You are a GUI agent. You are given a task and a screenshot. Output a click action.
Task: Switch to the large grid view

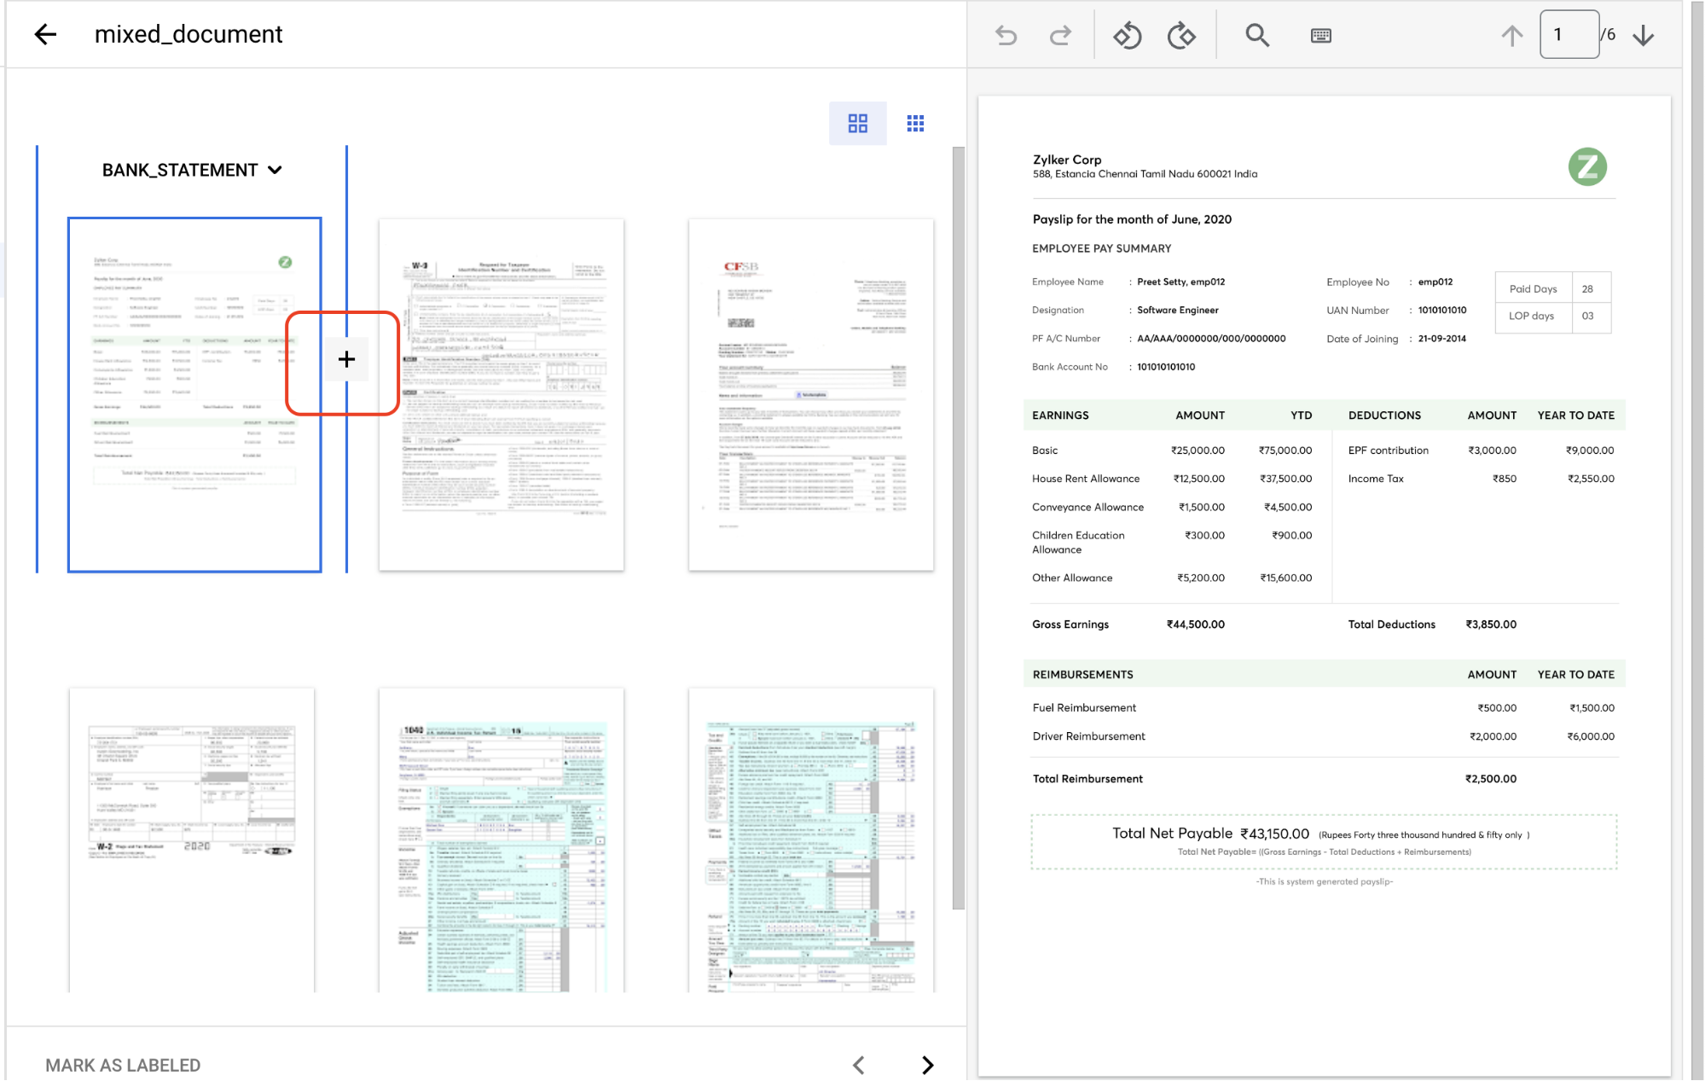click(857, 124)
